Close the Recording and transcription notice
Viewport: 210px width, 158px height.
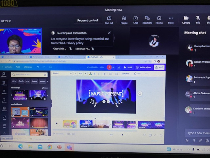click(x=109, y=33)
